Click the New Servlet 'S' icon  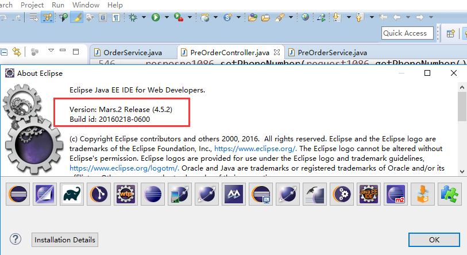click(228, 18)
